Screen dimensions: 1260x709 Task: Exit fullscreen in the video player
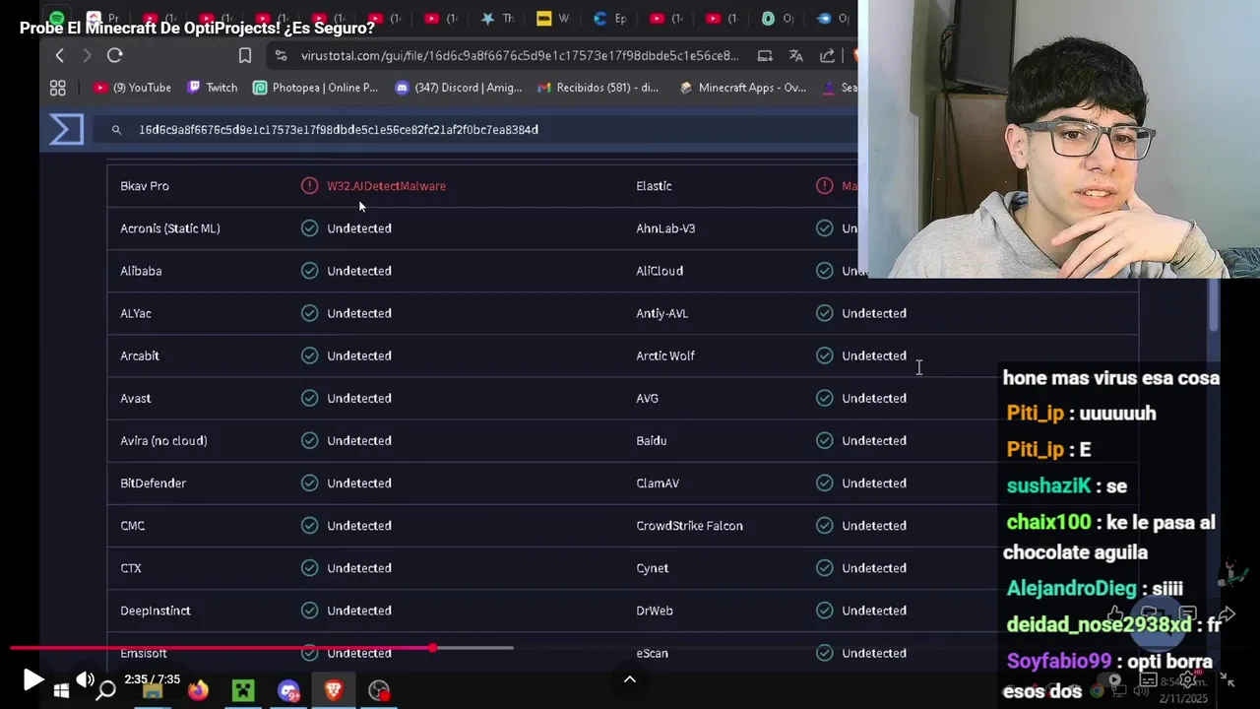[x=1228, y=679]
